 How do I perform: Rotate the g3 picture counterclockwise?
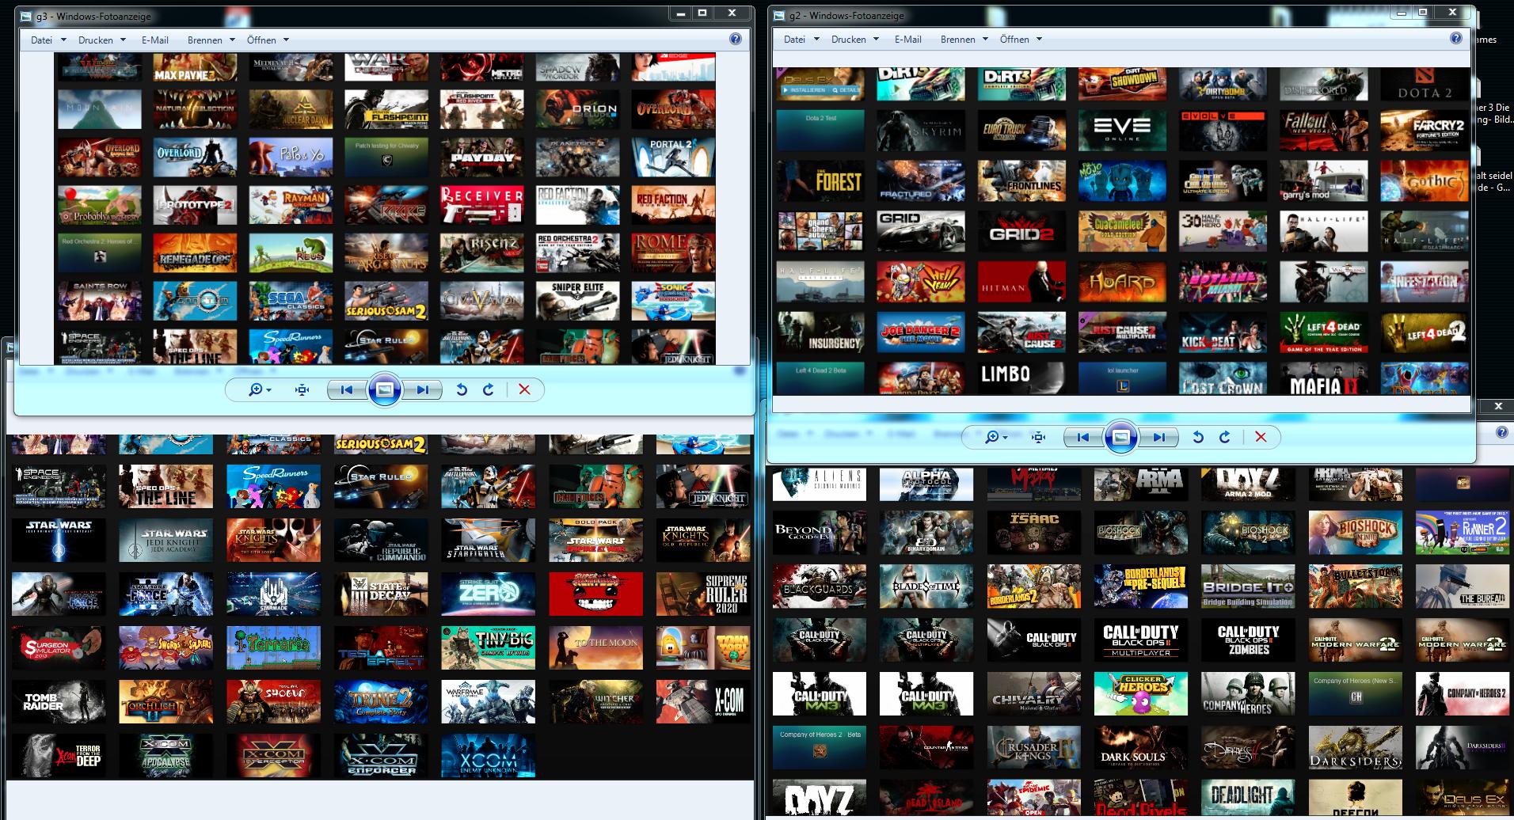tap(462, 389)
